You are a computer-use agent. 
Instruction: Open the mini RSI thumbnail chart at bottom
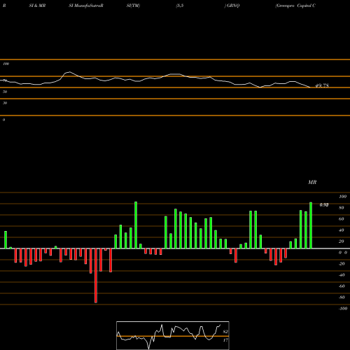(x=173, y=335)
